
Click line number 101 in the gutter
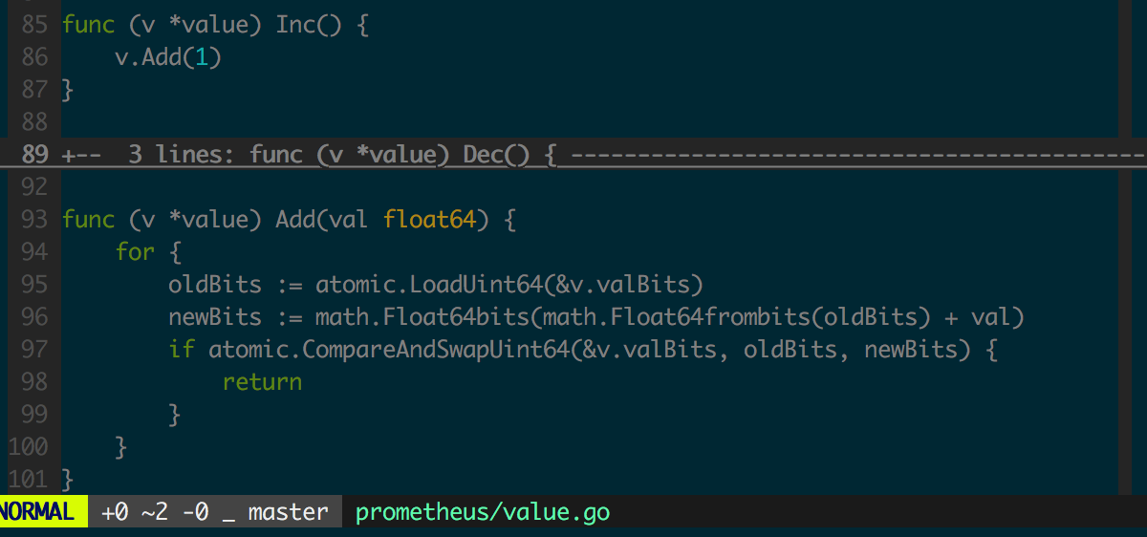[28, 480]
